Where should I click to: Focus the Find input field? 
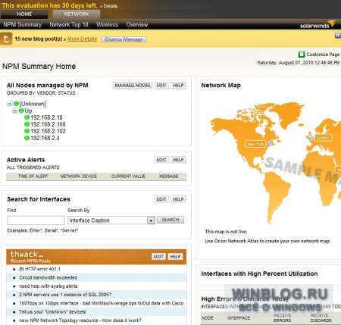pyautogui.click(x=36, y=220)
